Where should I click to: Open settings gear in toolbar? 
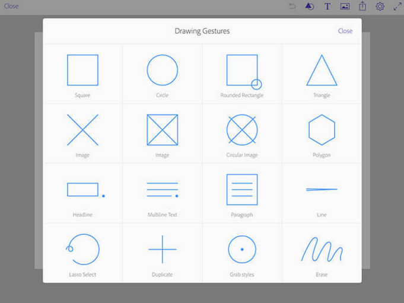click(x=380, y=7)
